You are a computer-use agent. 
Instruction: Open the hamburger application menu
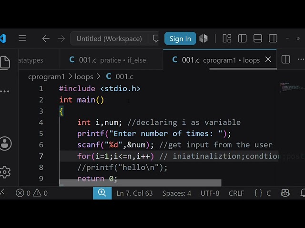[22, 38]
